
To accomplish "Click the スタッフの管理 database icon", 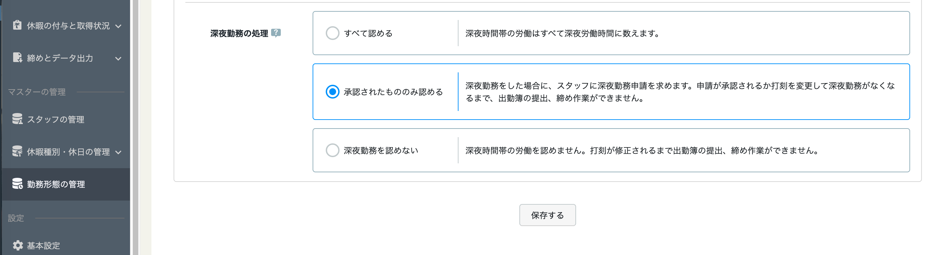I will 17,119.
